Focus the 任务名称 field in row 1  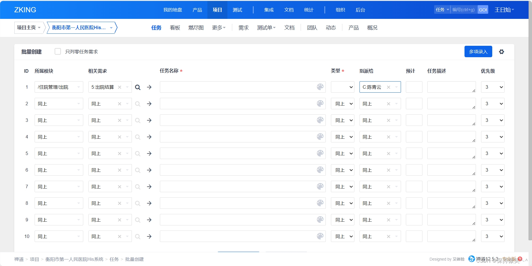point(243,87)
